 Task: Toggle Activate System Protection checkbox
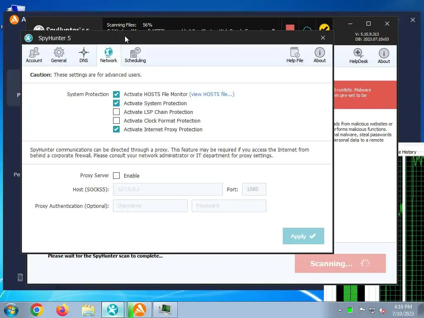pos(116,103)
